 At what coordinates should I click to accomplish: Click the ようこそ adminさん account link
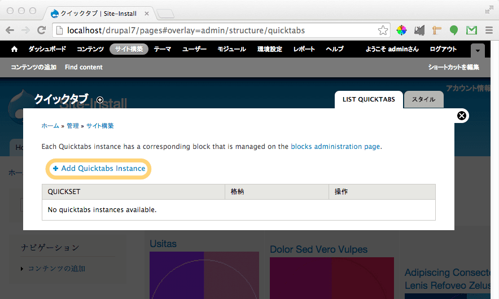pyautogui.click(x=392, y=49)
